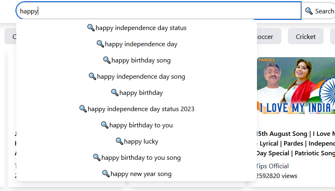335x191 pixels.
Task: Click the search input containing 'happy'
Action: (159, 11)
